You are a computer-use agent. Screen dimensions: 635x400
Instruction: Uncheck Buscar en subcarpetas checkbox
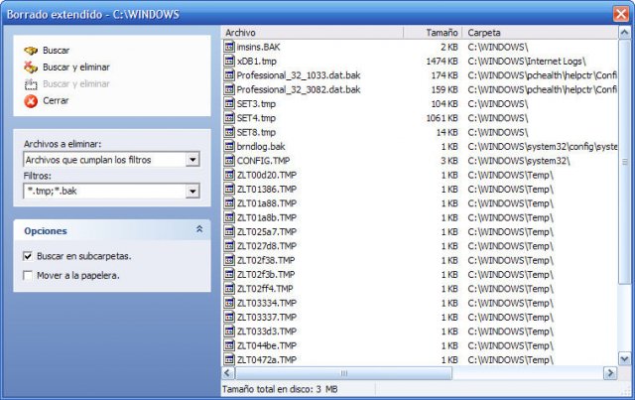tap(28, 256)
